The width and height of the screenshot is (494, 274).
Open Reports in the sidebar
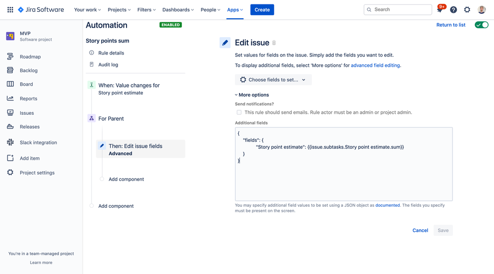(x=28, y=98)
